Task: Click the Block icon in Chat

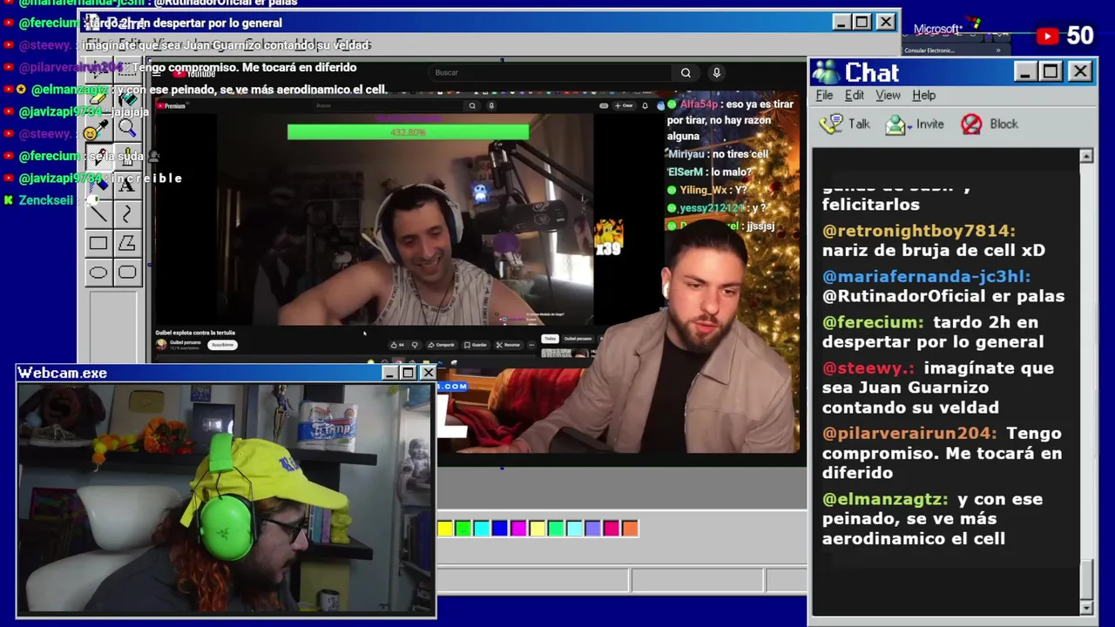Action: click(x=971, y=125)
